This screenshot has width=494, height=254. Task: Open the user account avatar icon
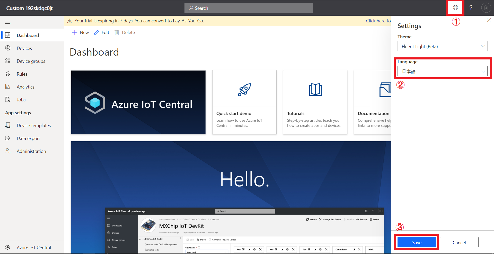tap(486, 8)
